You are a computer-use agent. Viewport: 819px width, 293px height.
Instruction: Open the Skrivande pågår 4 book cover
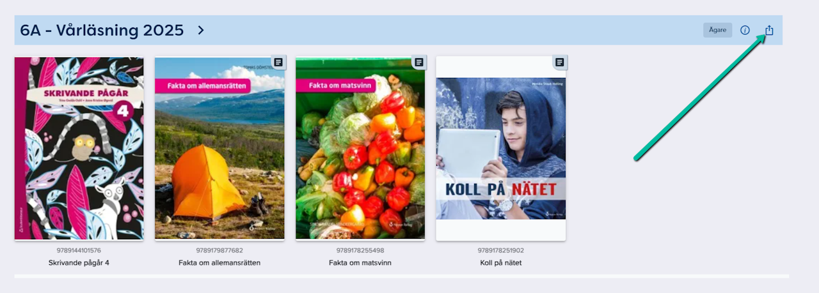79,148
